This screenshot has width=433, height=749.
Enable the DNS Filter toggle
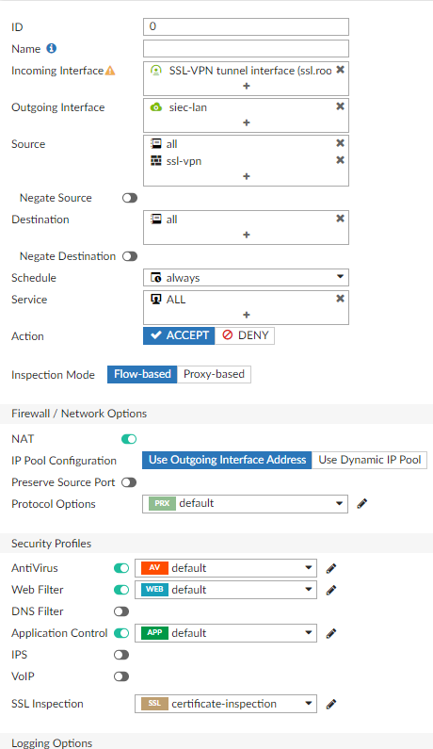(x=121, y=611)
